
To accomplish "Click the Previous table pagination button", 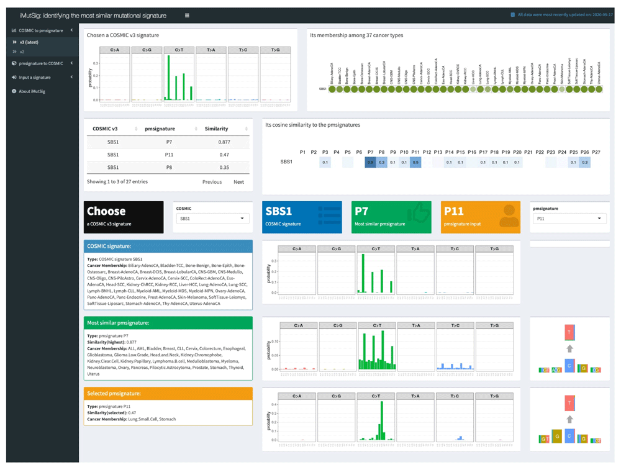I will (212, 182).
